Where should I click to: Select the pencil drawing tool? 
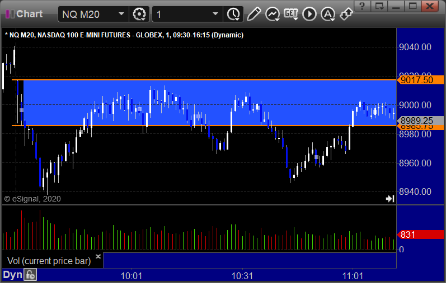[253, 14]
